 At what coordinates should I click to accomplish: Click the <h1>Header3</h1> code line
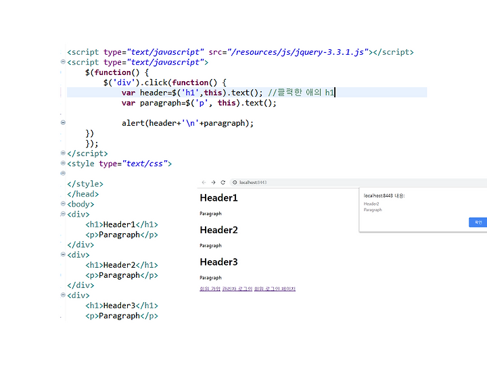pos(122,306)
